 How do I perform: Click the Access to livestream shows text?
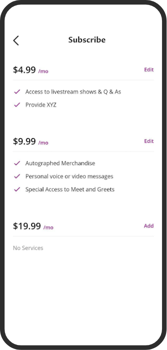73,92
